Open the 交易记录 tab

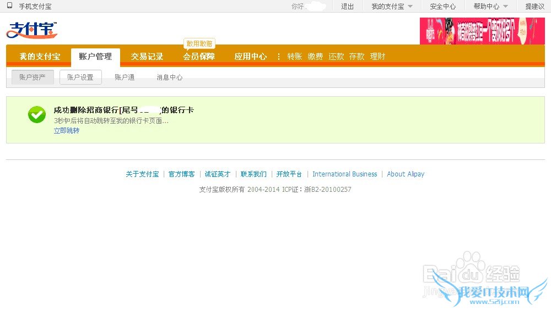(147, 57)
